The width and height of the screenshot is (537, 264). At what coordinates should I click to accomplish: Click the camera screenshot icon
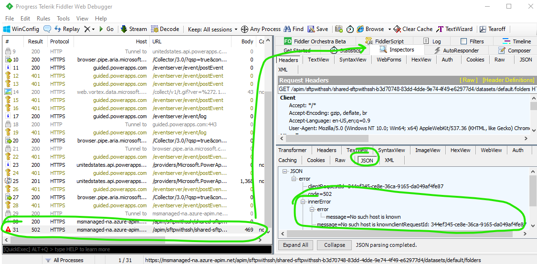click(x=339, y=29)
